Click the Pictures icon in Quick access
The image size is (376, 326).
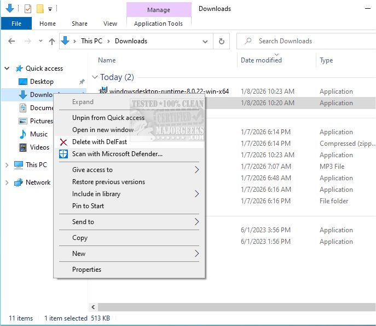tap(23, 121)
